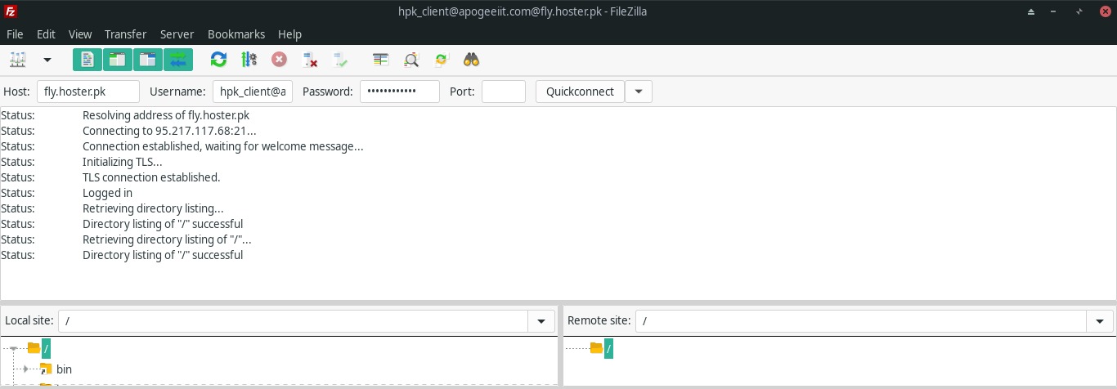
Task: Click the Quickconnect button
Action: pos(580,92)
